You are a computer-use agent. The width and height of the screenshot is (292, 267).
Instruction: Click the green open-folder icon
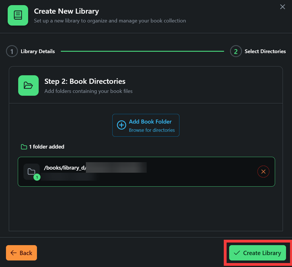click(28, 85)
